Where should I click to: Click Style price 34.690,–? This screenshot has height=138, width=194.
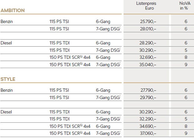(148, 126)
